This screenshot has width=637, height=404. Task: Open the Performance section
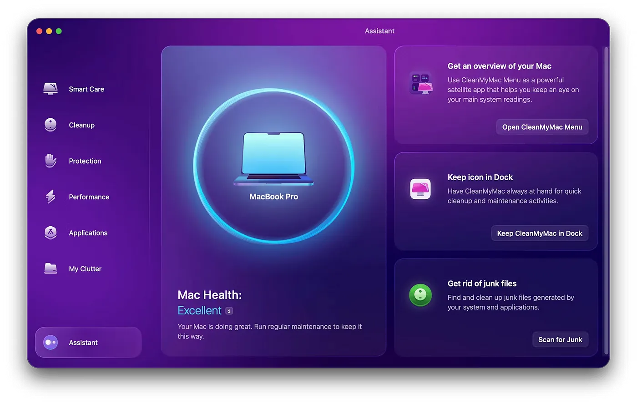pyautogui.click(x=88, y=197)
